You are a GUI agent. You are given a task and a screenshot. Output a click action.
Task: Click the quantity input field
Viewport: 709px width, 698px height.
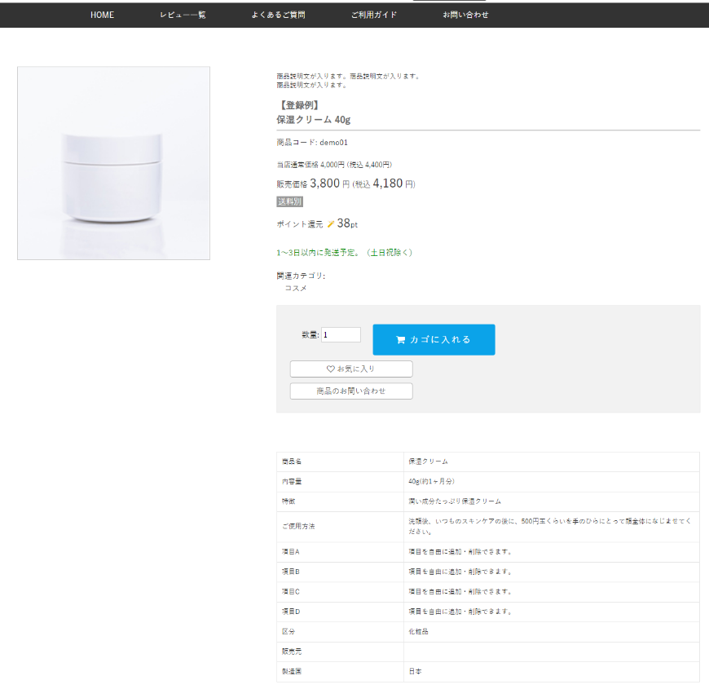(341, 335)
